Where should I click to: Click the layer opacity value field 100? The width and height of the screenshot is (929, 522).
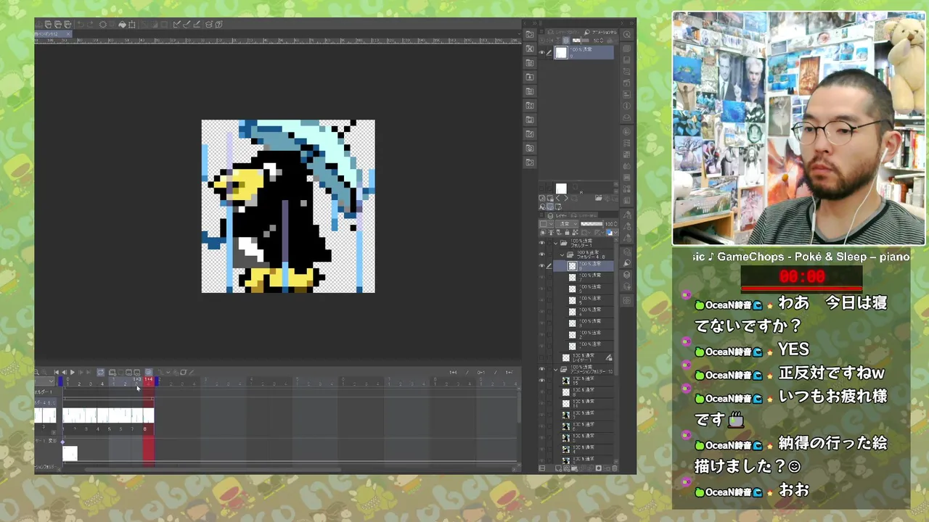609,224
